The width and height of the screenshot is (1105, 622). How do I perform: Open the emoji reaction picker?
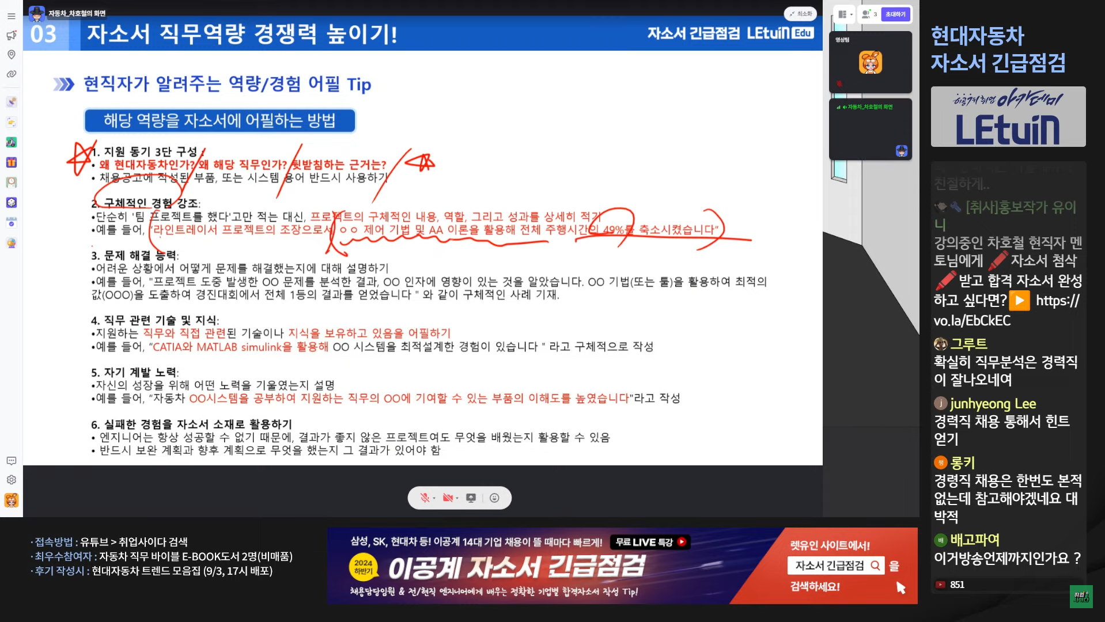coord(494,498)
